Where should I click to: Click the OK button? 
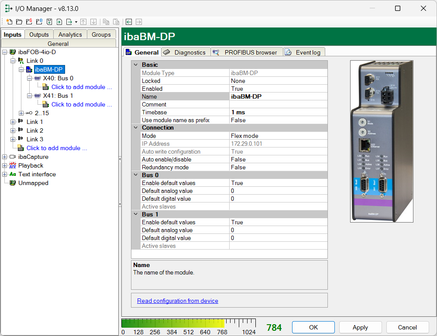[x=313, y=327]
